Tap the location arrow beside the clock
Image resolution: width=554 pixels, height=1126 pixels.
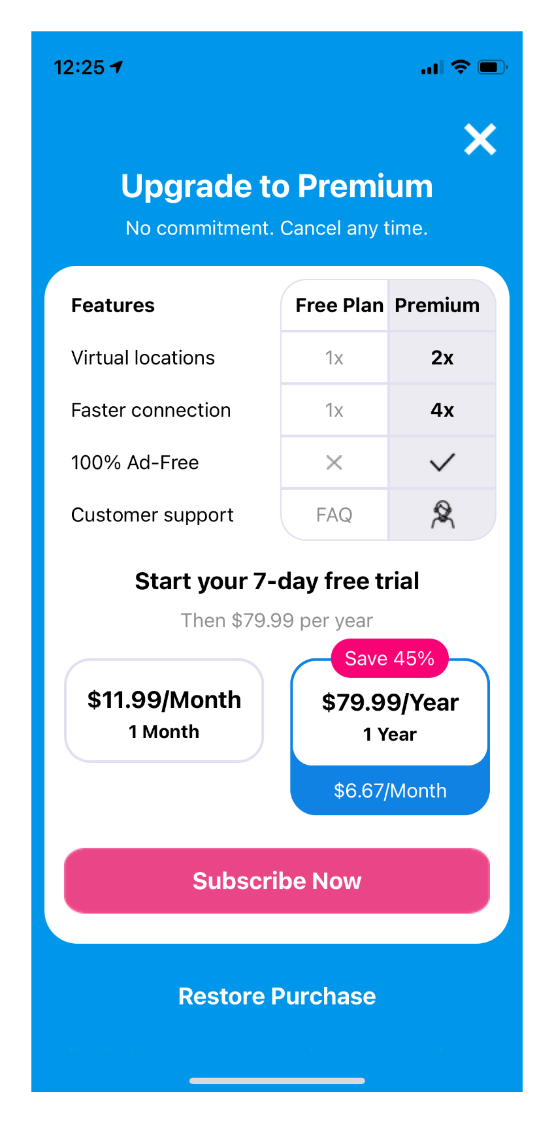(117, 67)
